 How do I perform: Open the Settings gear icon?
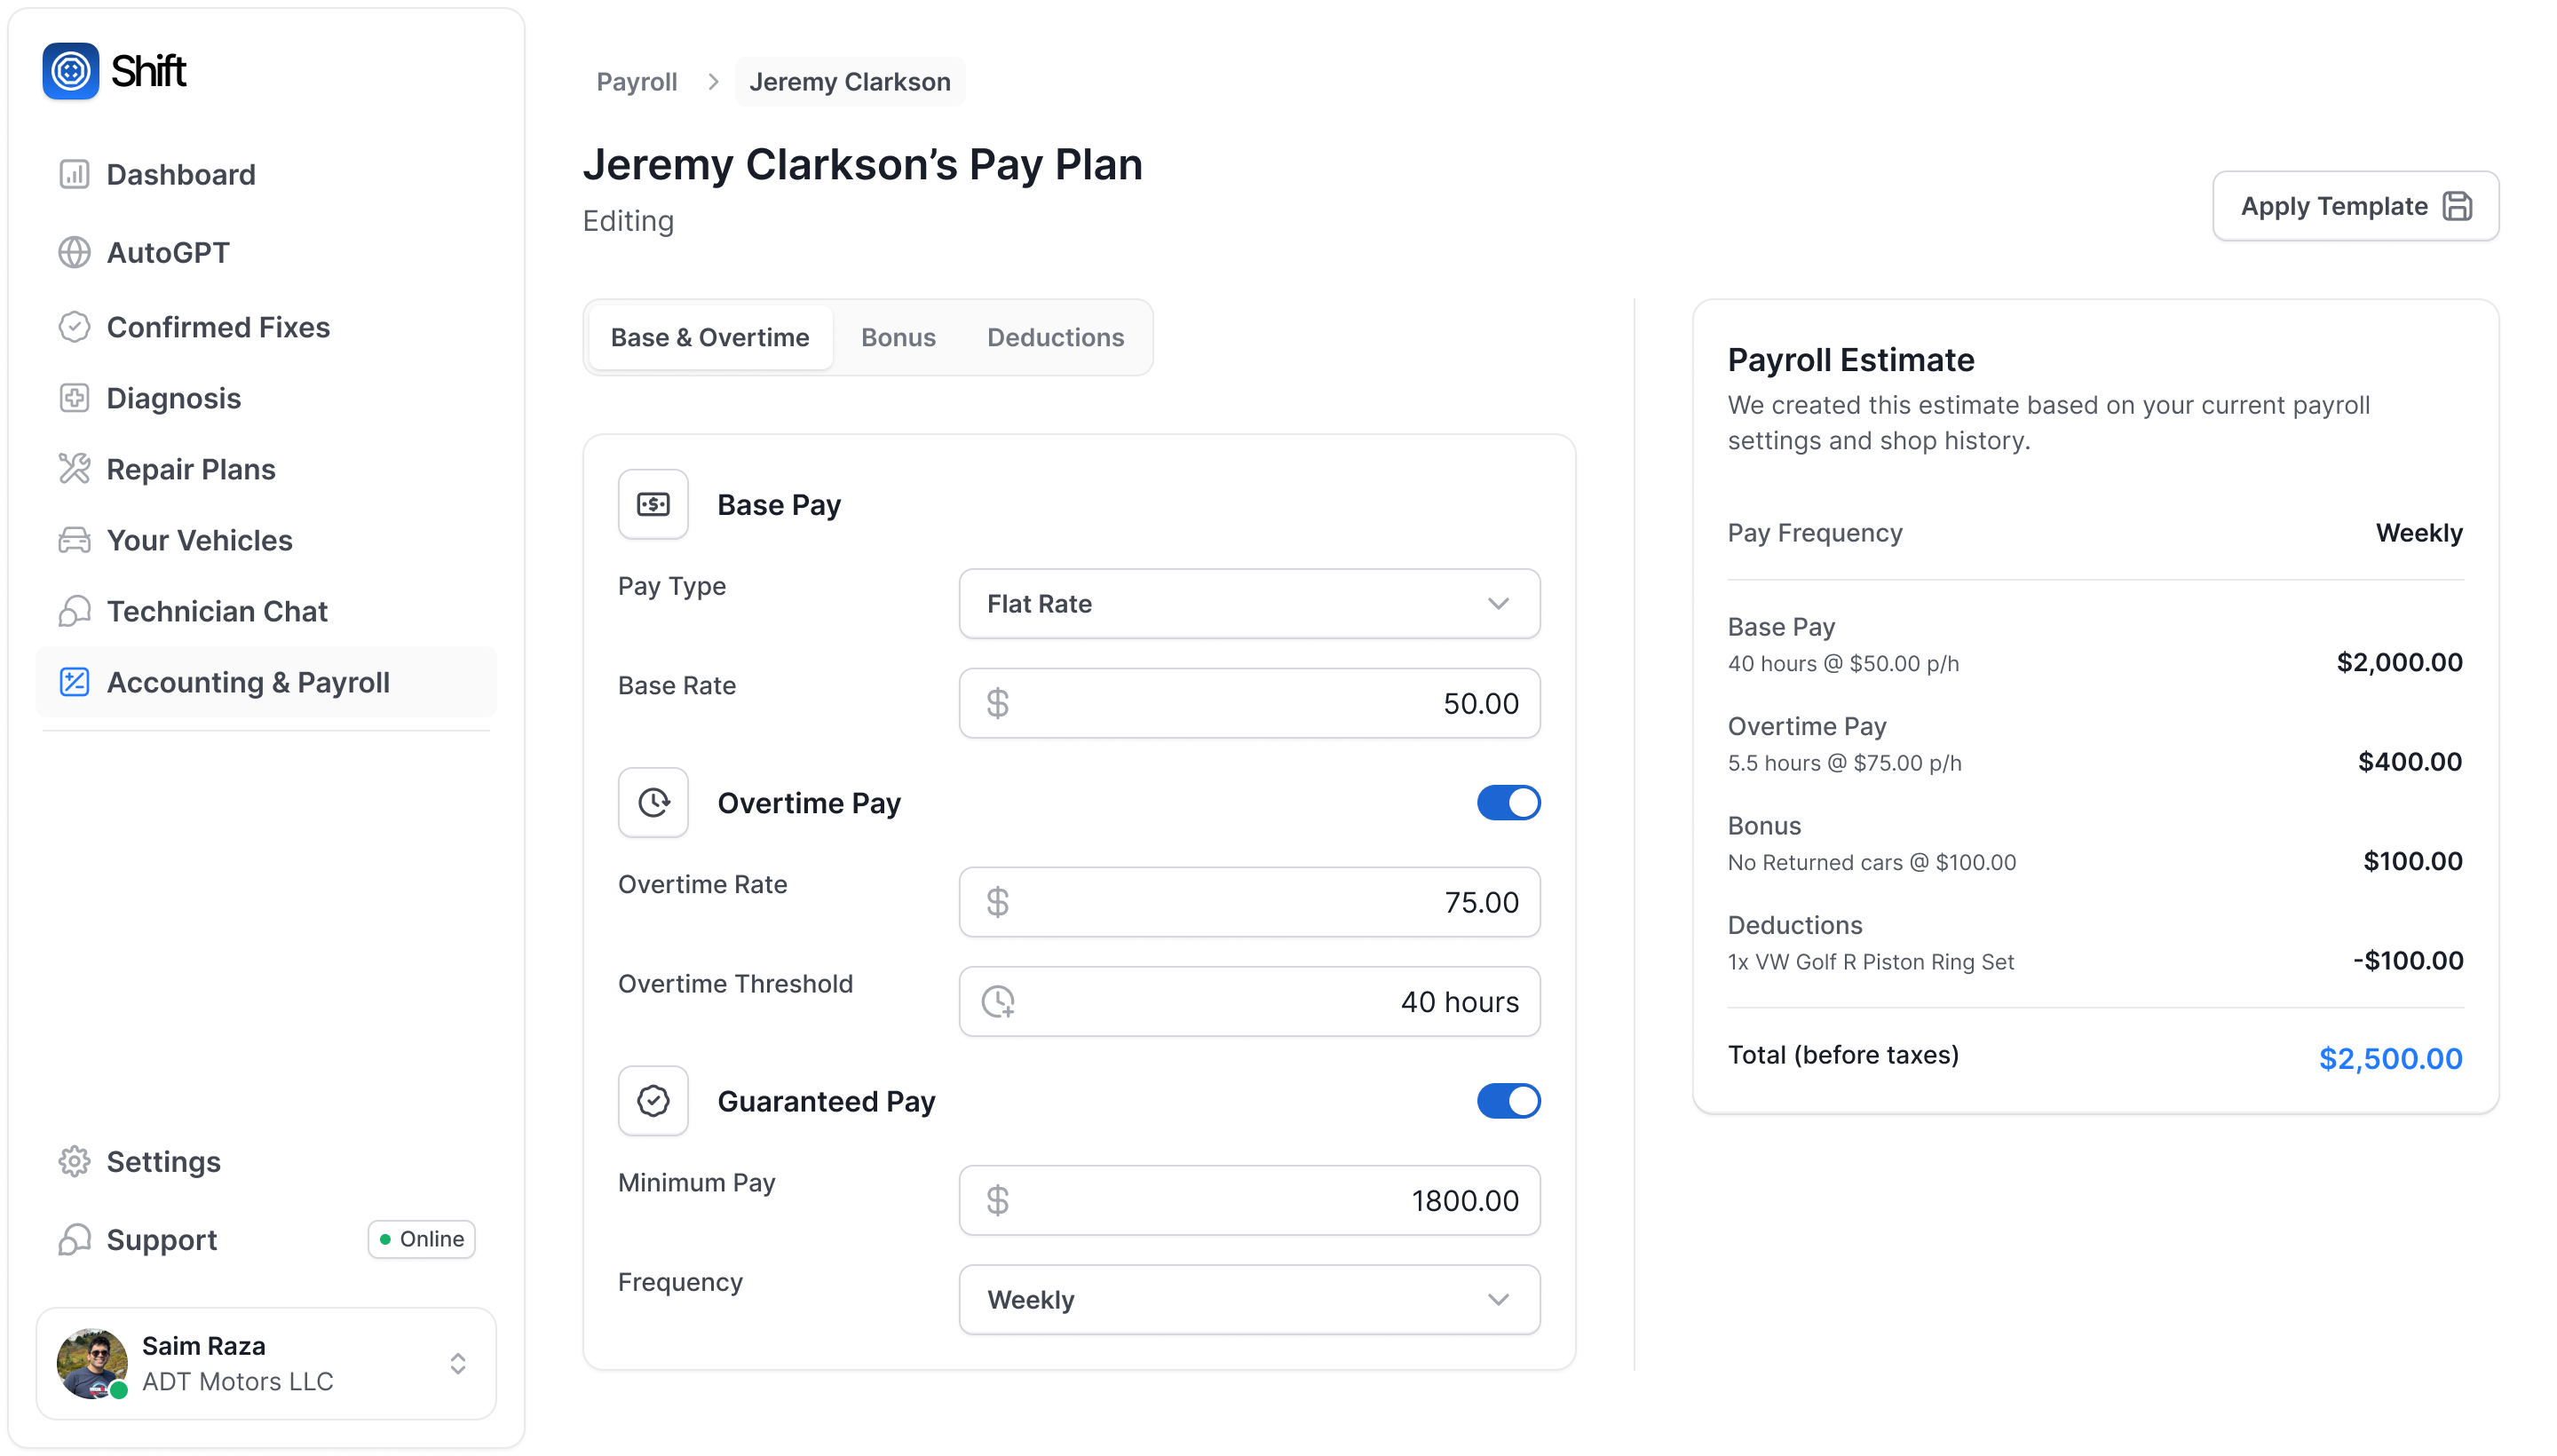click(74, 1161)
